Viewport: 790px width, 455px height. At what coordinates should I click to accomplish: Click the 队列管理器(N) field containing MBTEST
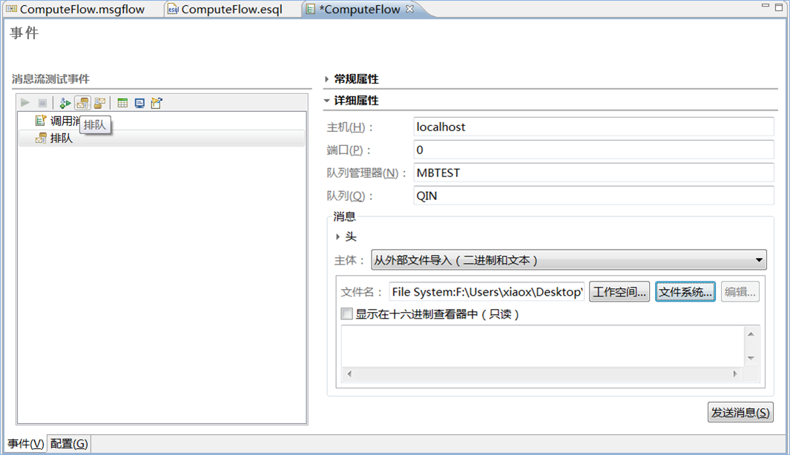point(593,173)
